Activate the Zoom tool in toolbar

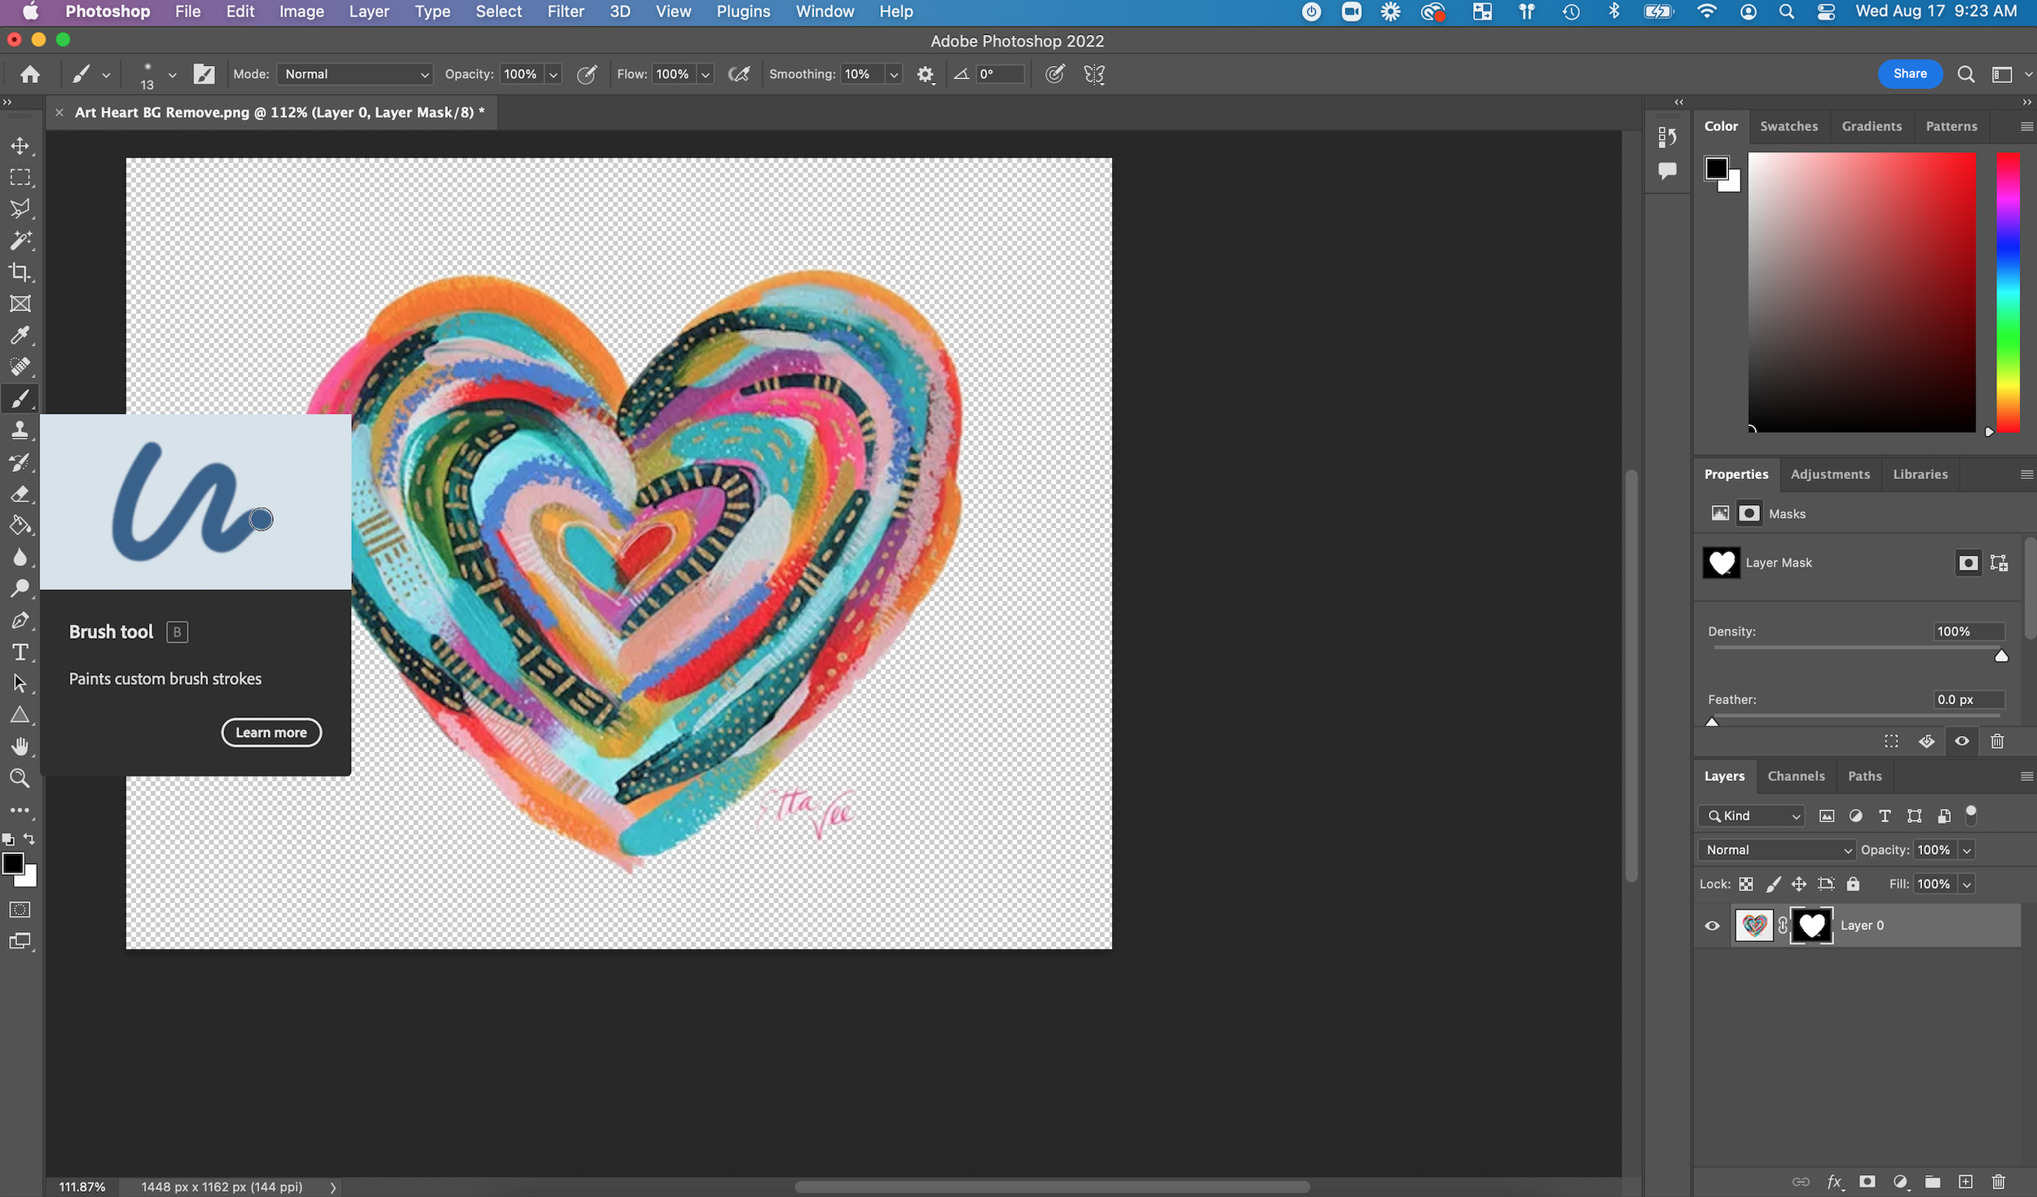pyautogui.click(x=20, y=778)
